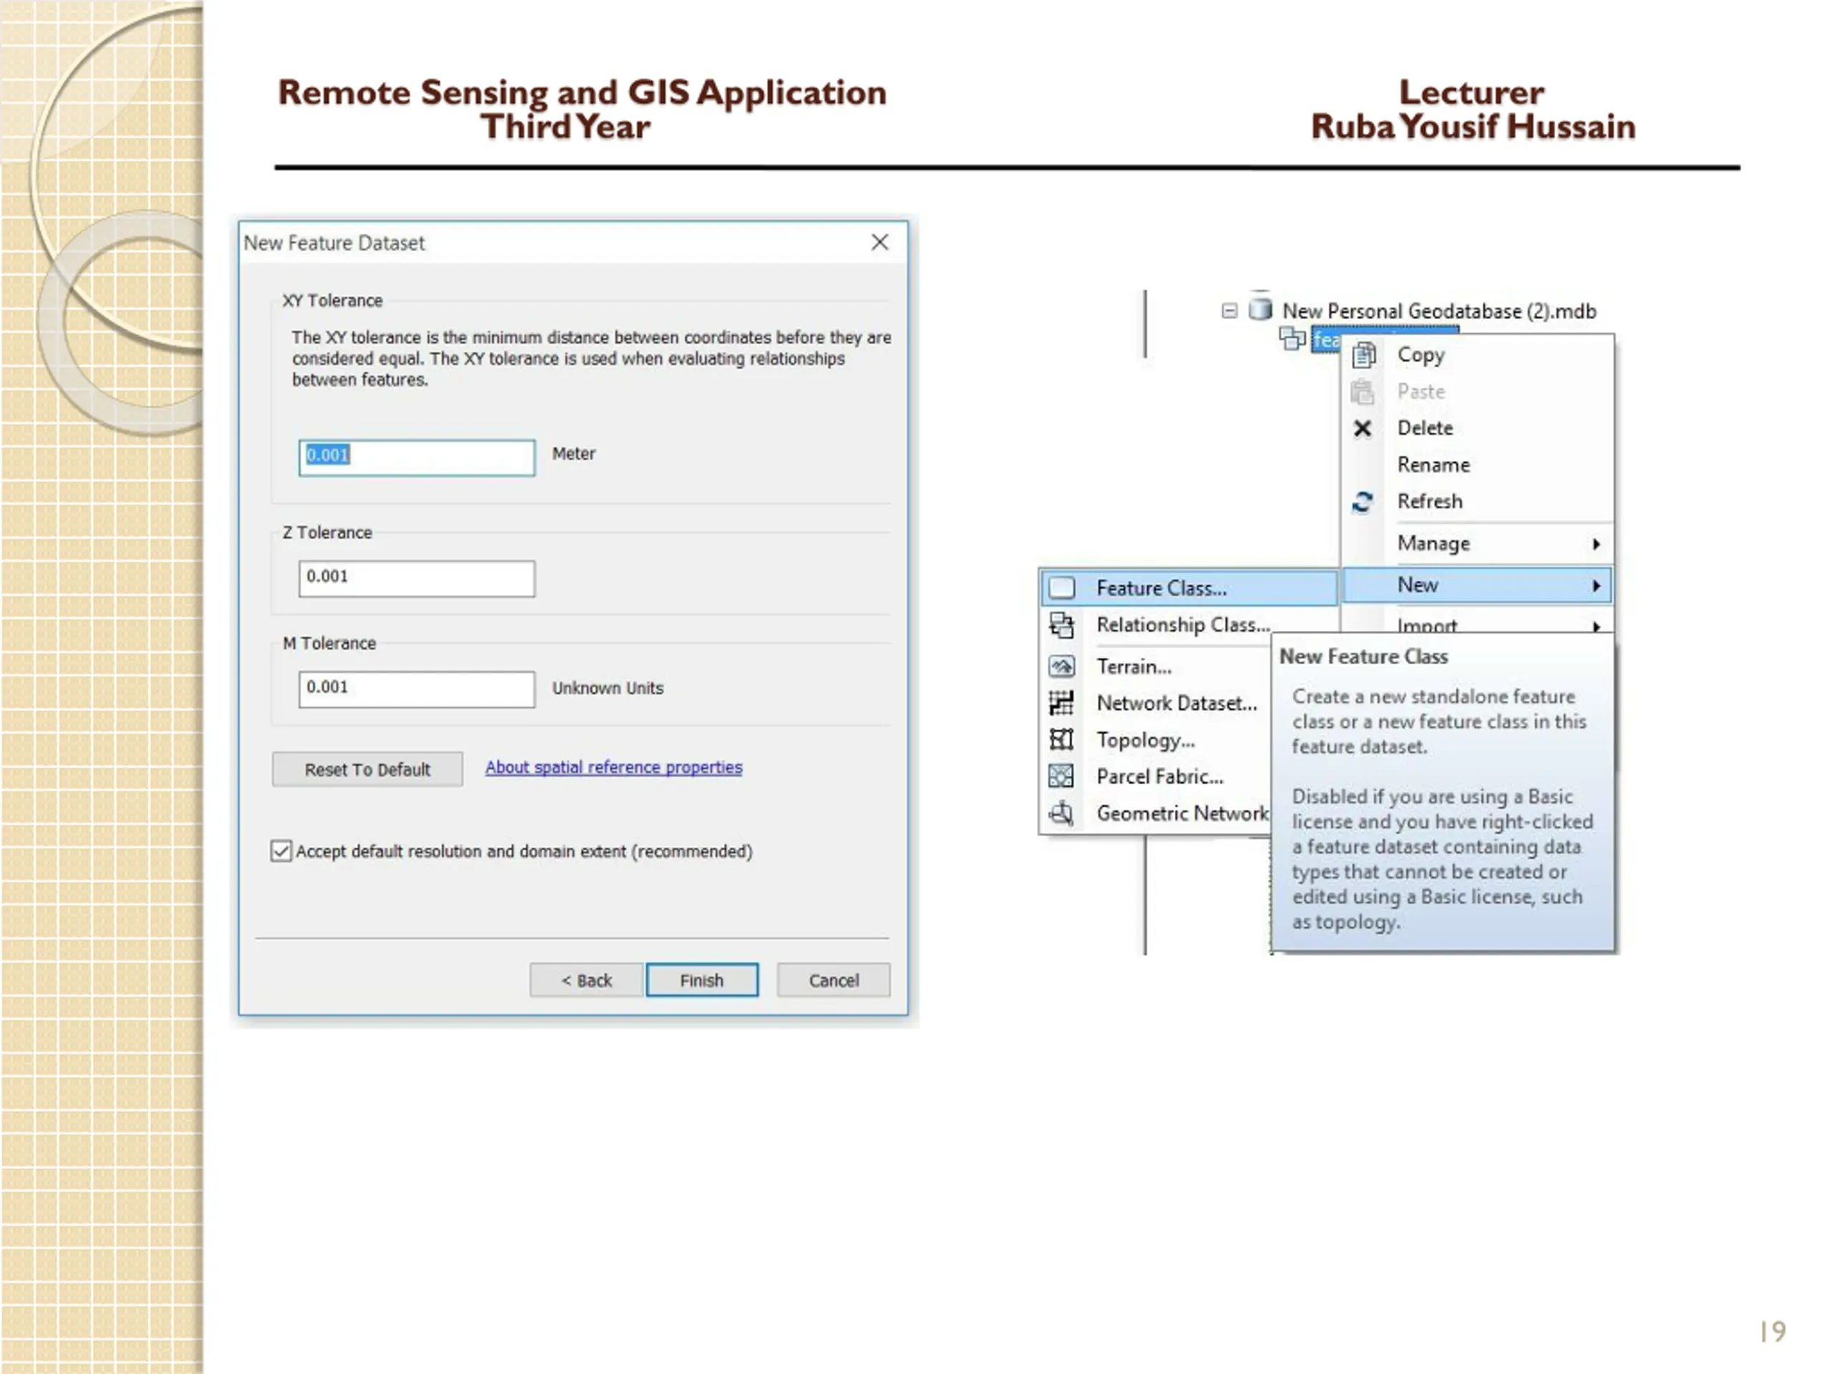Image resolution: width=1832 pixels, height=1374 pixels.
Task: Collapse the New Personal Geodatabase (2).mdb node
Action: (x=1230, y=311)
